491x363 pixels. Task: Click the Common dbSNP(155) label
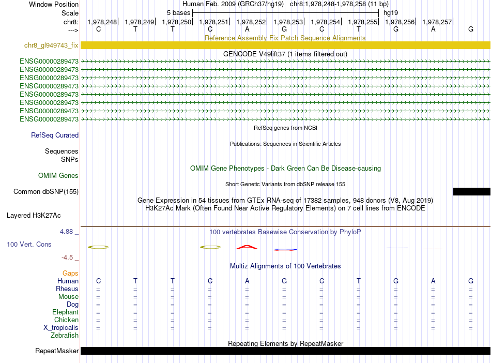(x=45, y=192)
